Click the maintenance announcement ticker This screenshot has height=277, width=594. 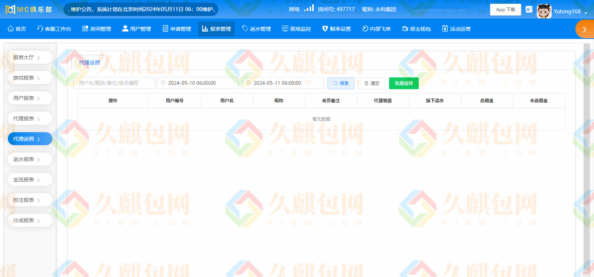pos(141,9)
